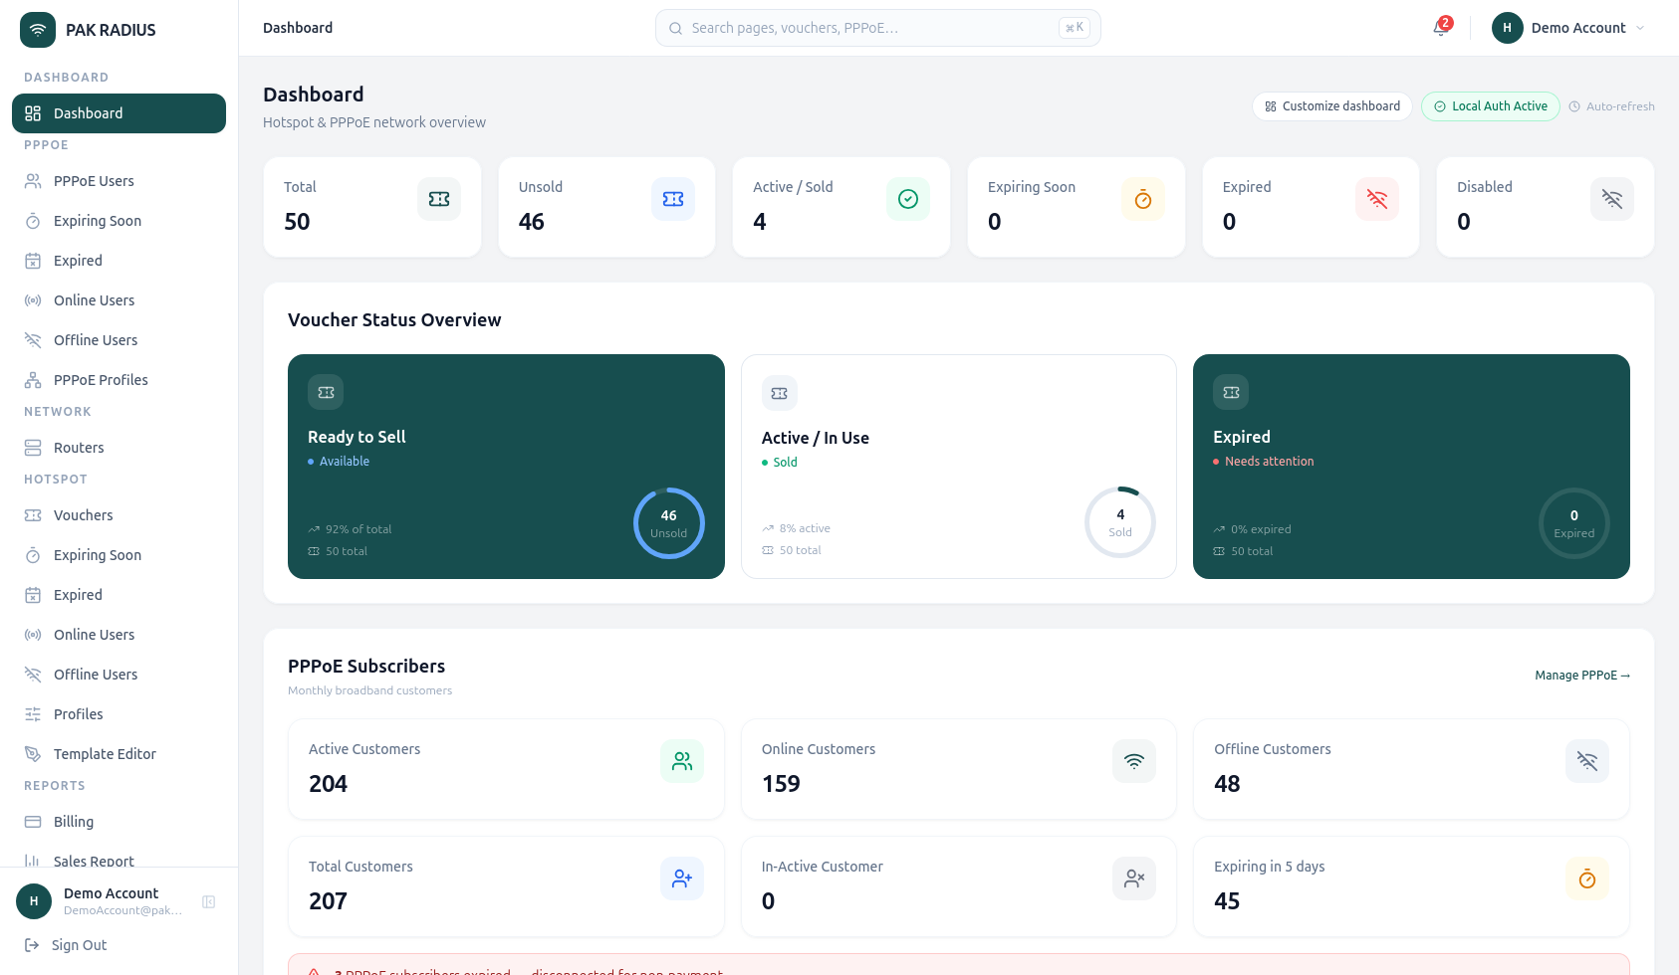Click the 4 Sold progress ring

(1120, 522)
